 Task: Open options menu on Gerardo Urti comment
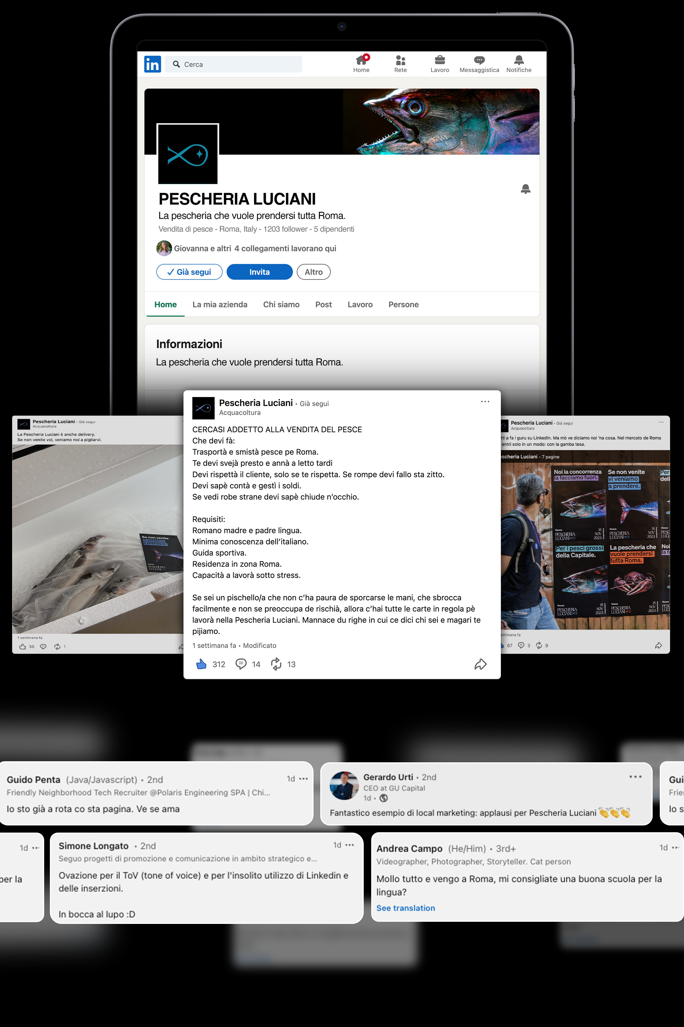click(x=636, y=776)
